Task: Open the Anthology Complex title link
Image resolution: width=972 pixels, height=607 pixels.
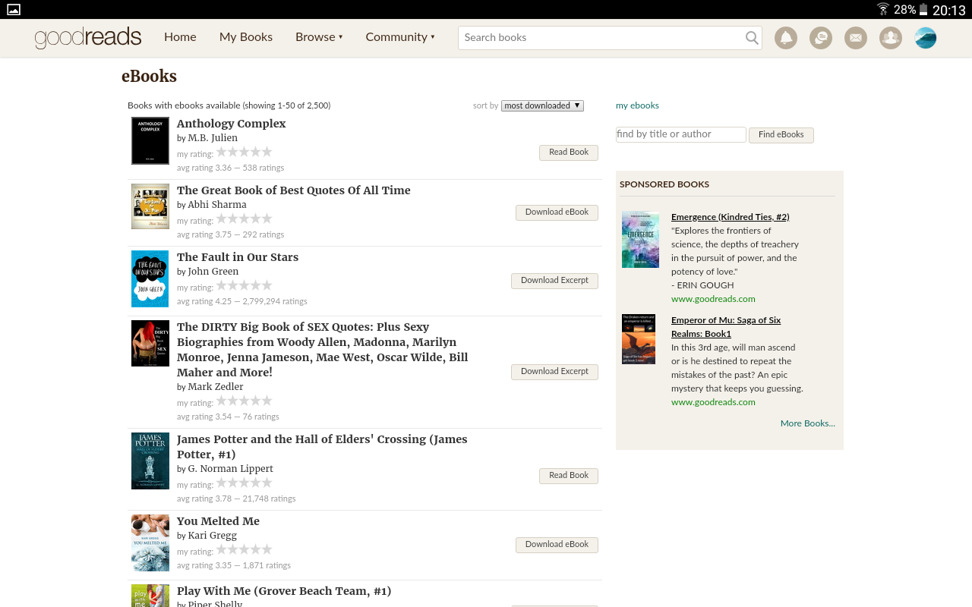Action: [232, 124]
